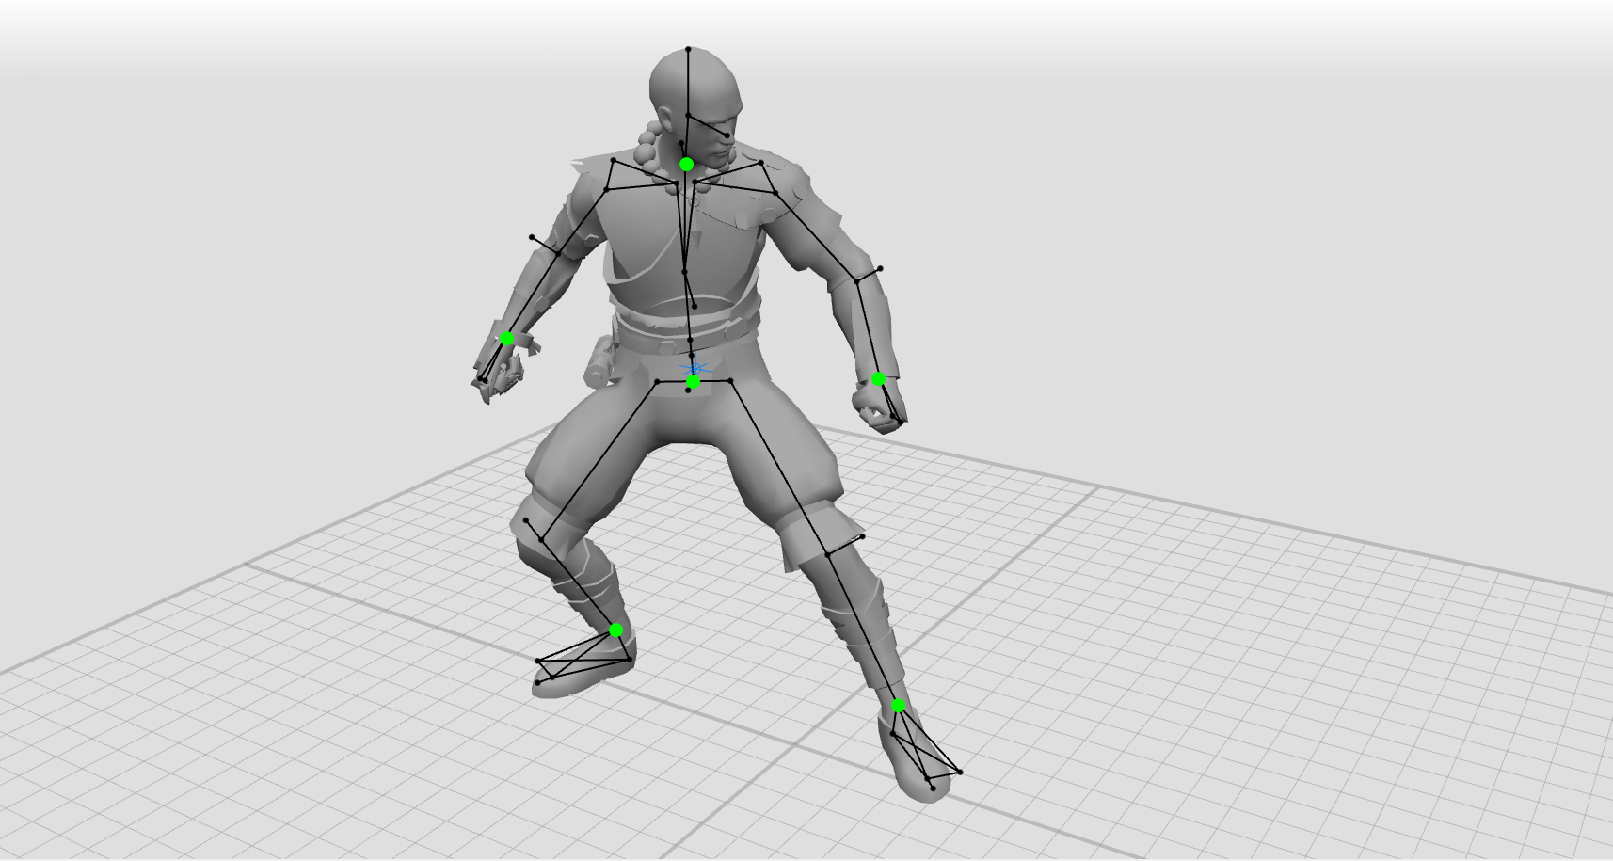Click the elbow joint on screen-left arm
The image size is (1613, 861).
tap(558, 253)
